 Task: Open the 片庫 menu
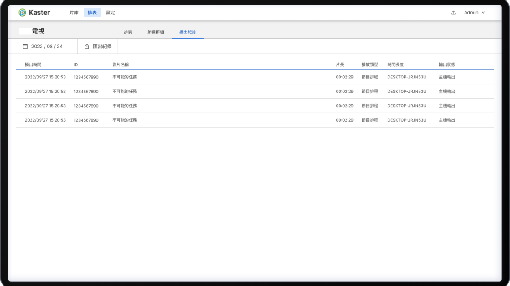[74, 13]
